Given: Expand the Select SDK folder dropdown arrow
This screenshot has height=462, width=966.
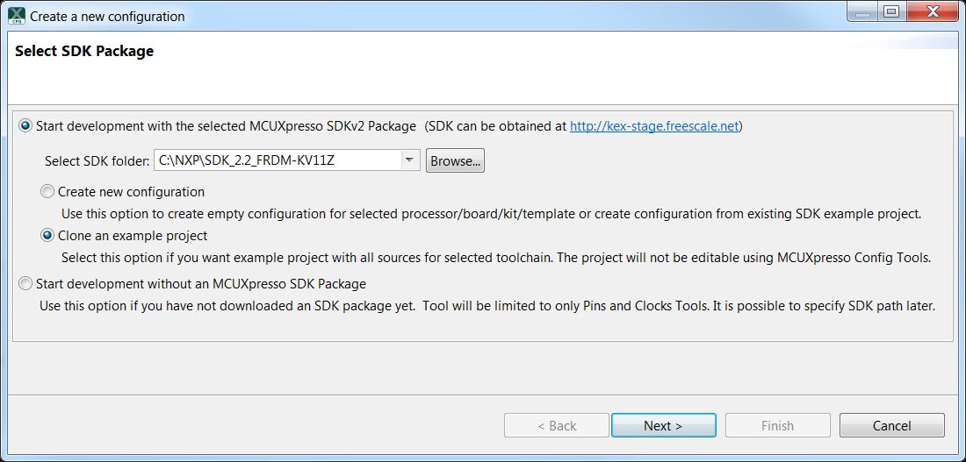Looking at the screenshot, I should [x=409, y=160].
